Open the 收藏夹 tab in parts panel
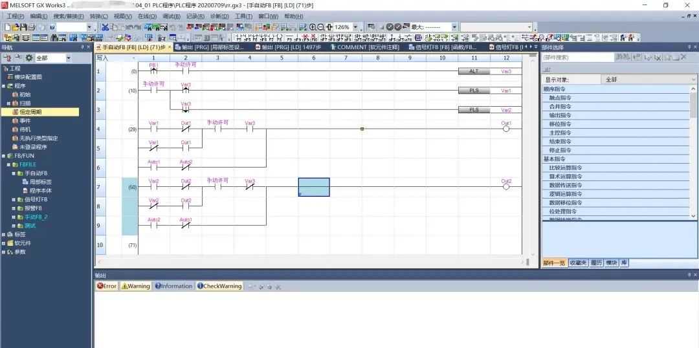 (578, 263)
